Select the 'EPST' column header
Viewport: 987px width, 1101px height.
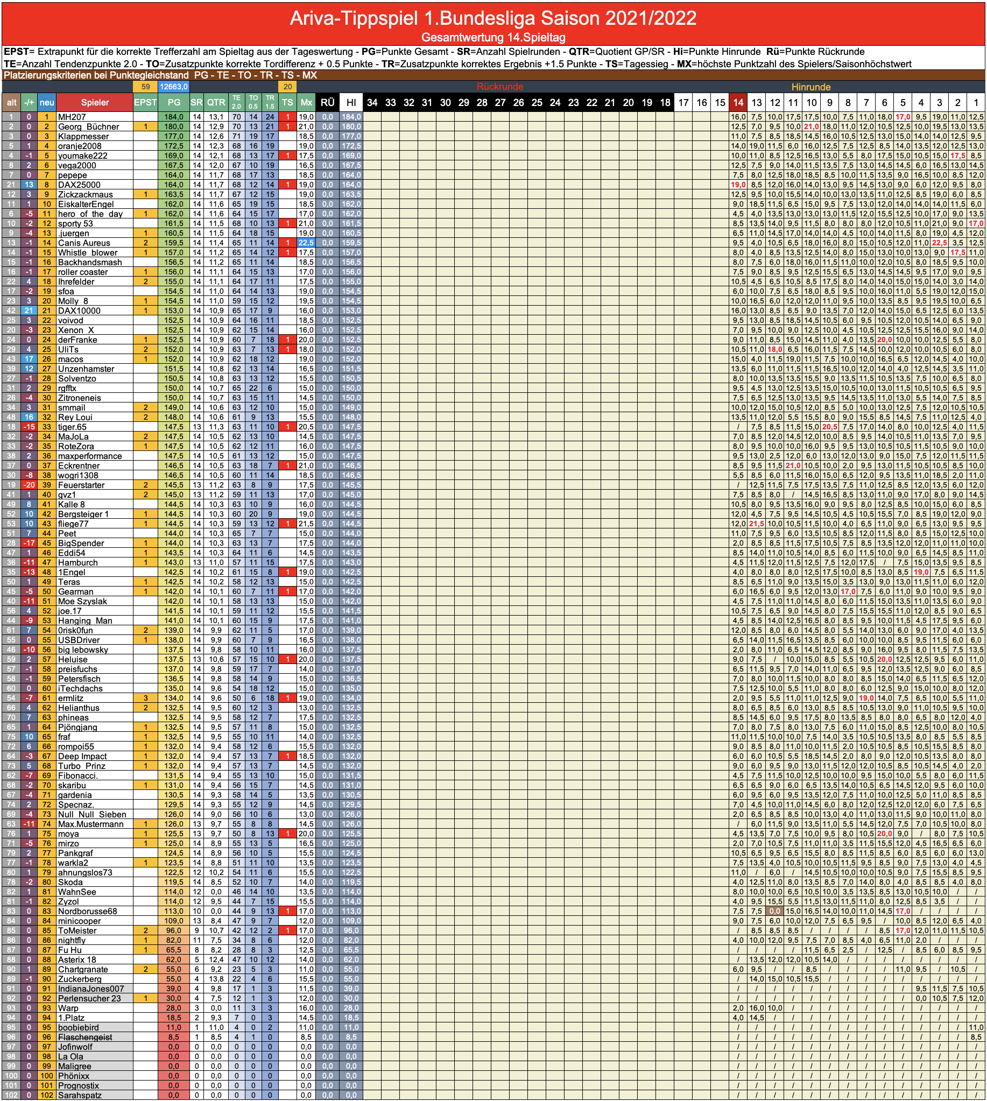(x=145, y=102)
